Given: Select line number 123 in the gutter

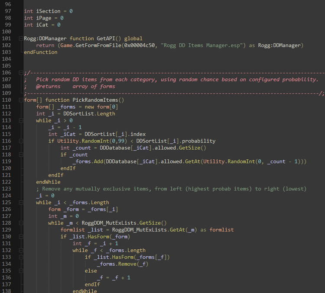Looking at the screenshot, I should 6,189.
